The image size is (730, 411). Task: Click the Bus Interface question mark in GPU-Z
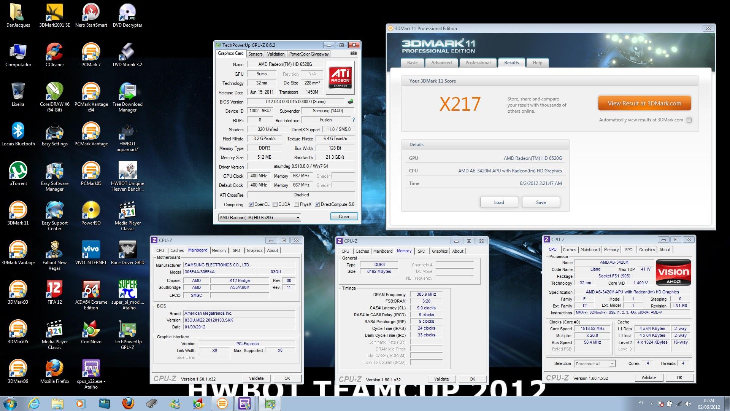pyautogui.click(x=353, y=120)
